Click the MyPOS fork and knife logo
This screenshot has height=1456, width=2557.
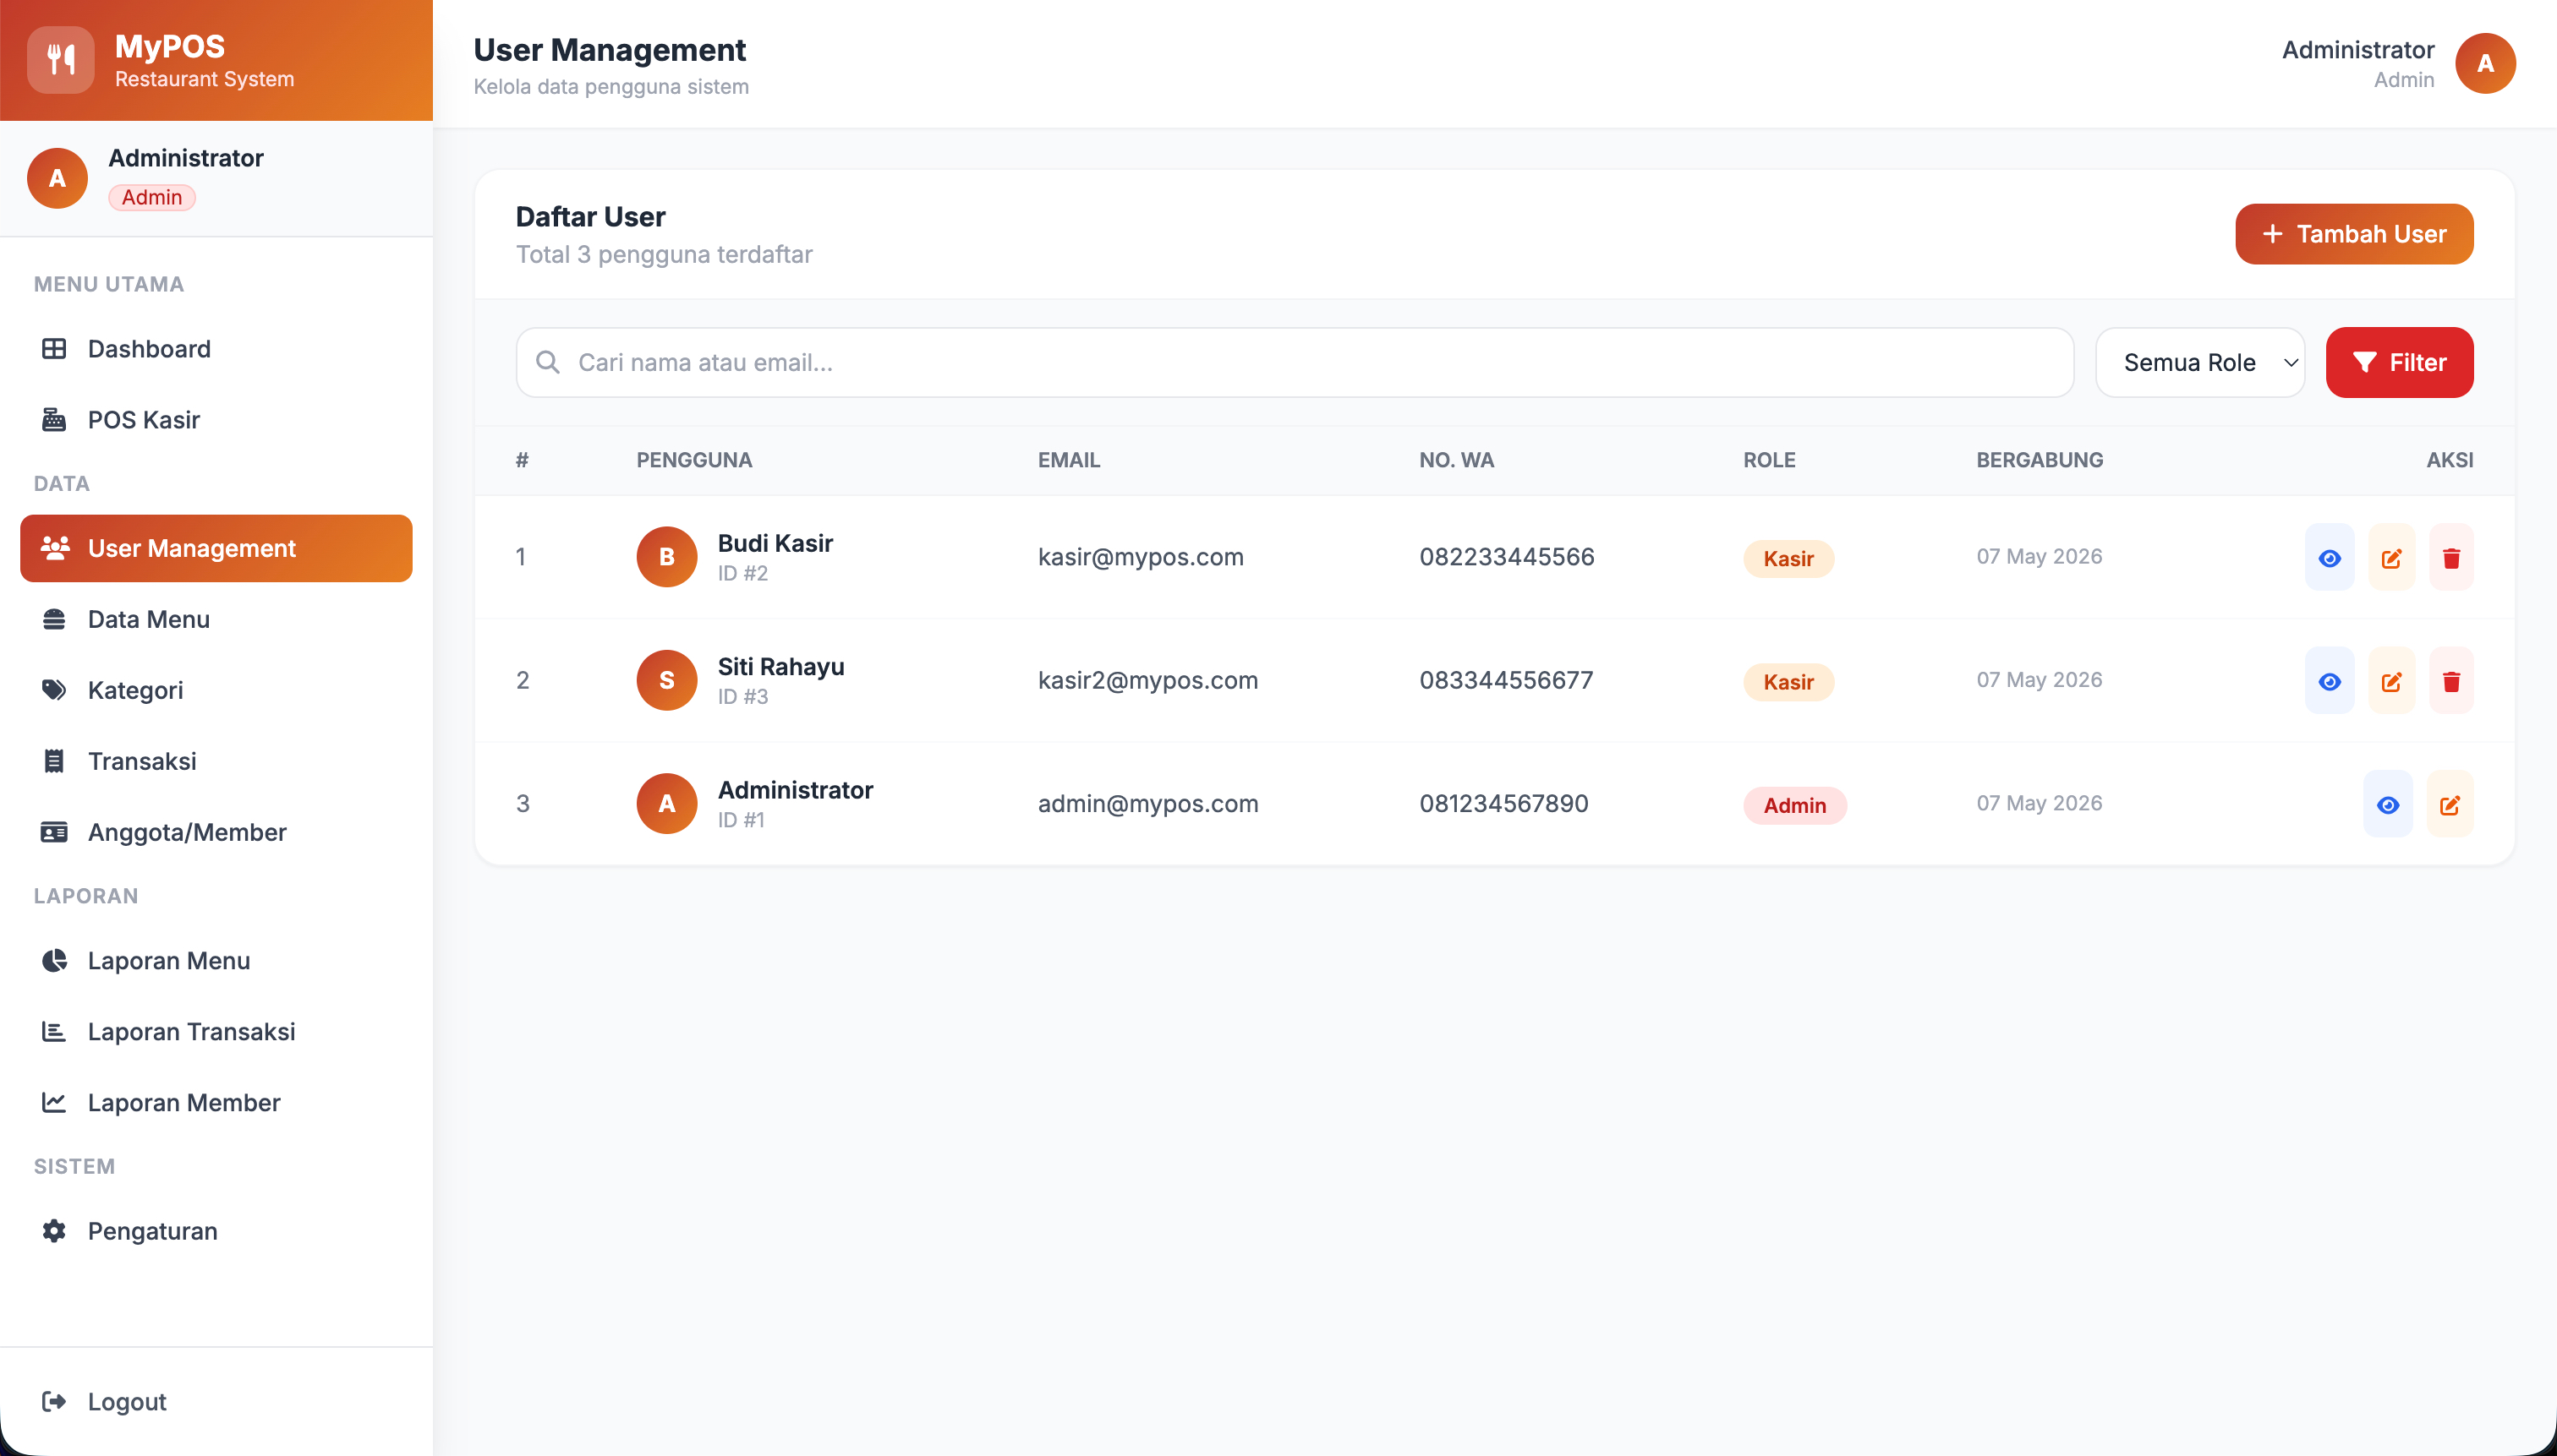click(x=61, y=60)
